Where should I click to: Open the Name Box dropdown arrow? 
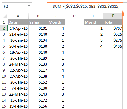tap(29, 6)
